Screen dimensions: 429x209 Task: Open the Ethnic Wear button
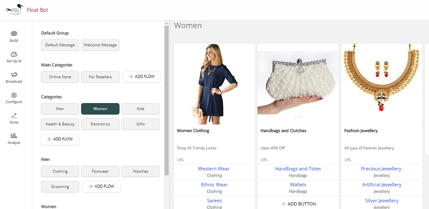[214, 188]
